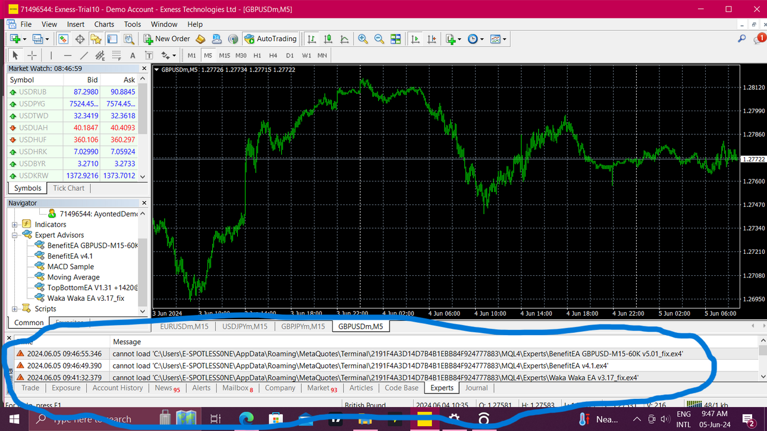767x431 pixels.
Task: Toggle the Navigator star-folder icon
Action: coord(96,39)
